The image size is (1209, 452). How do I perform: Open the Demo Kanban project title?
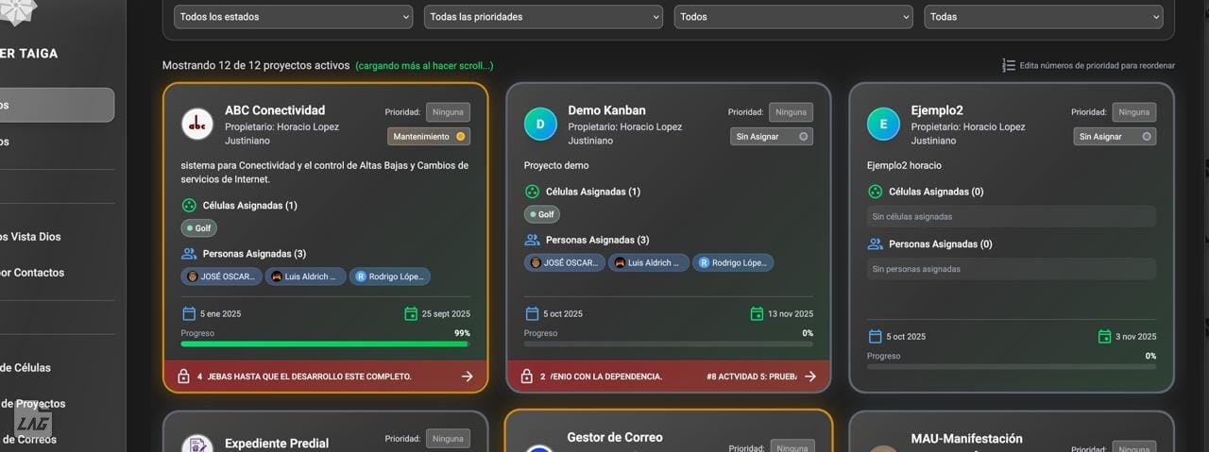(606, 110)
